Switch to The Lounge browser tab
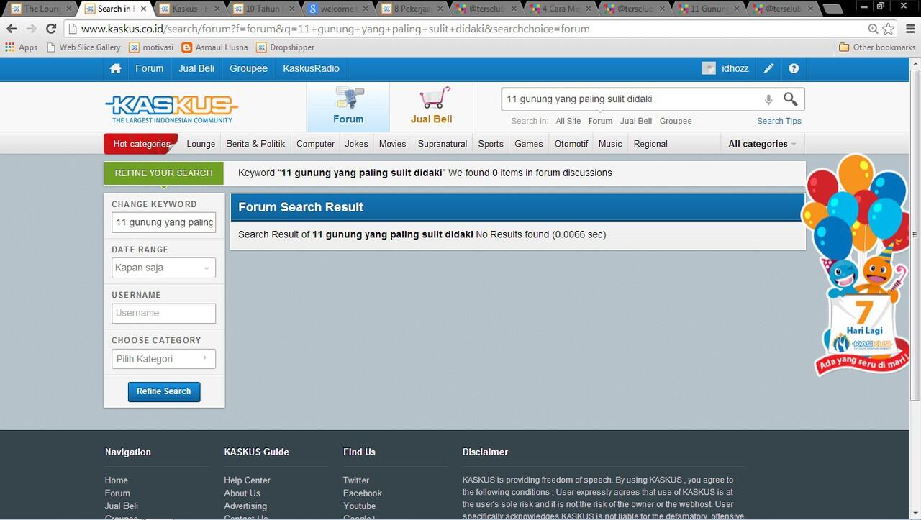Screen dimensions: 921x520 (40, 9)
